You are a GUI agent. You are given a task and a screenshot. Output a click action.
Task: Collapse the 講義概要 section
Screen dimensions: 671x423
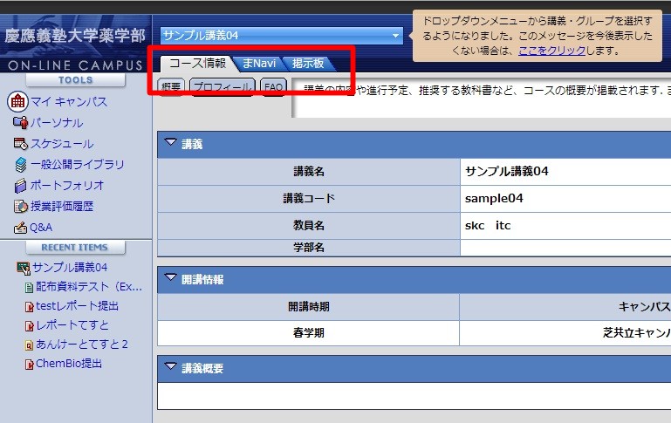coord(169,368)
